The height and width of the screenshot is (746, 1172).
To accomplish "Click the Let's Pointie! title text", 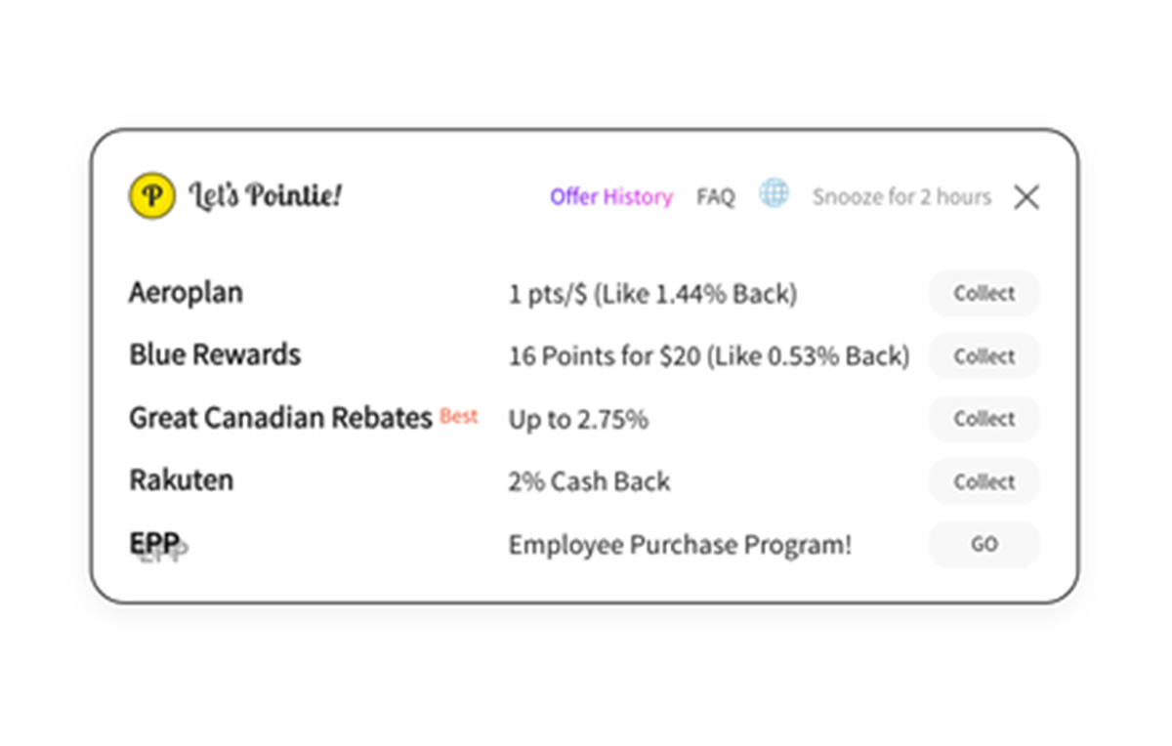I will click(x=265, y=195).
